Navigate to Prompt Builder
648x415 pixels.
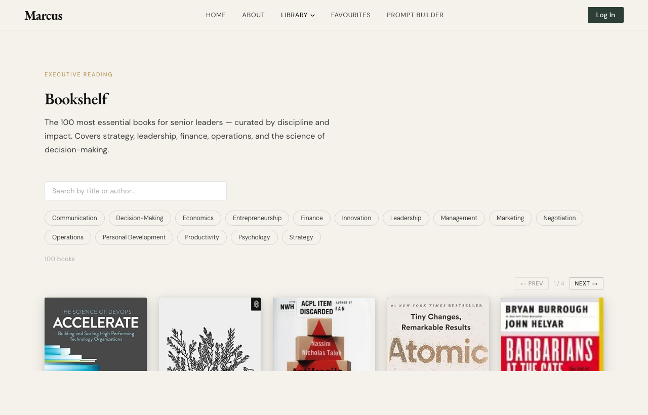(415, 15)
